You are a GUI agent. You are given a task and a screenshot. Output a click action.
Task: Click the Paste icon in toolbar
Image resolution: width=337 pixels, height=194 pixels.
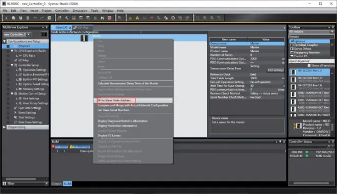coord(20,18)
